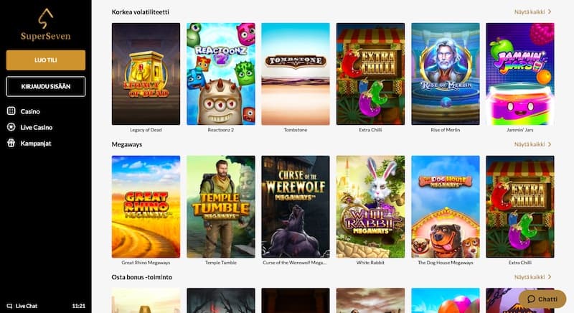Open the Legacy of Dead game

pyautogui.click(x=146, y=74)
